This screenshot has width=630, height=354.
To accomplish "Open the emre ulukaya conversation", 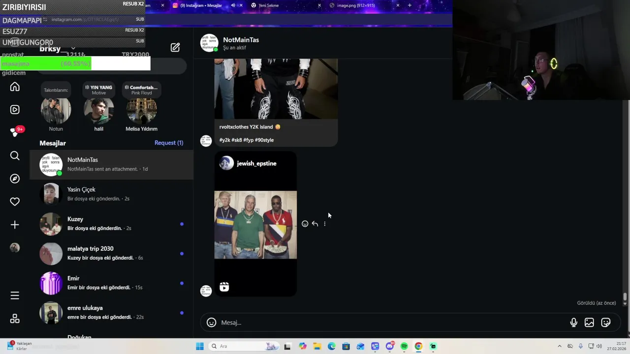I will tap(112, 312).
